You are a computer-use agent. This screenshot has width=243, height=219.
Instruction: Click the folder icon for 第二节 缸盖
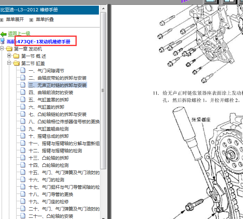[16, 63]
